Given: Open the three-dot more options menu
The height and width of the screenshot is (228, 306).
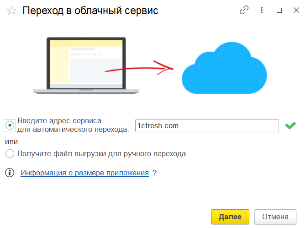Looking at the screenshot, I should pyautogui.click(x=261, y=11).
